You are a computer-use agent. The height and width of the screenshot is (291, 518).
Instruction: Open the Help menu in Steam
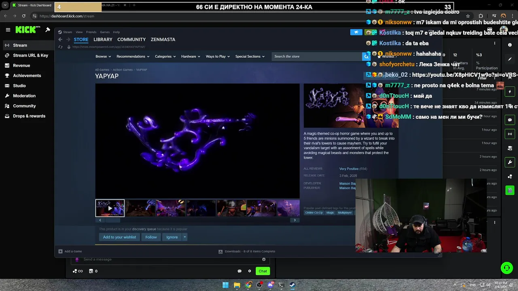(x=117, y=32)
